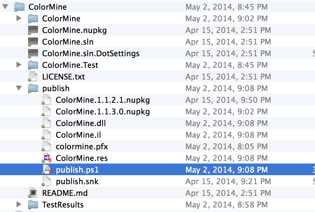Screen dimensions: 315x212
Task: Click the ColorMine.res Visual Studio icon
Action: point(47,158)
